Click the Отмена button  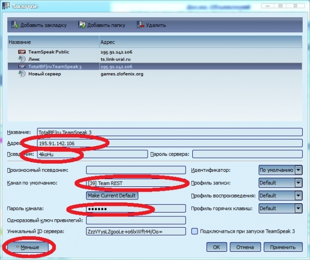coord(245,247)
